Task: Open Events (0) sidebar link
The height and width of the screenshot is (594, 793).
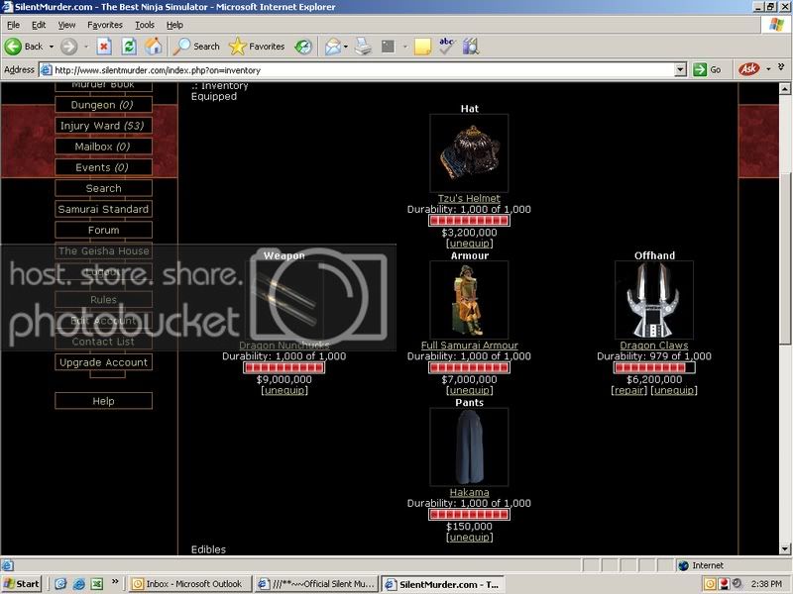Action: click(103, 167)
